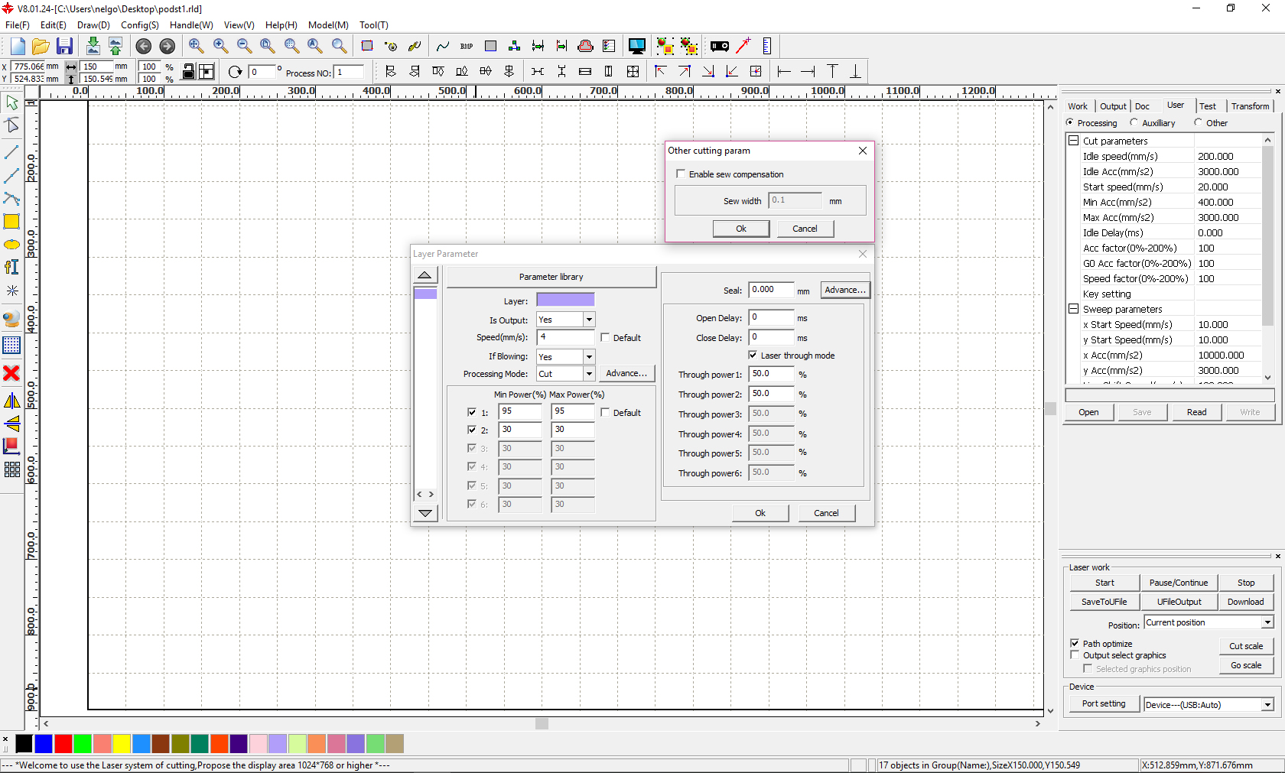The height and width of the screenshot is (773, 1285).
Task: Click the layer list down arrow button
Action: pyautogui.click(x=425, y=513)
